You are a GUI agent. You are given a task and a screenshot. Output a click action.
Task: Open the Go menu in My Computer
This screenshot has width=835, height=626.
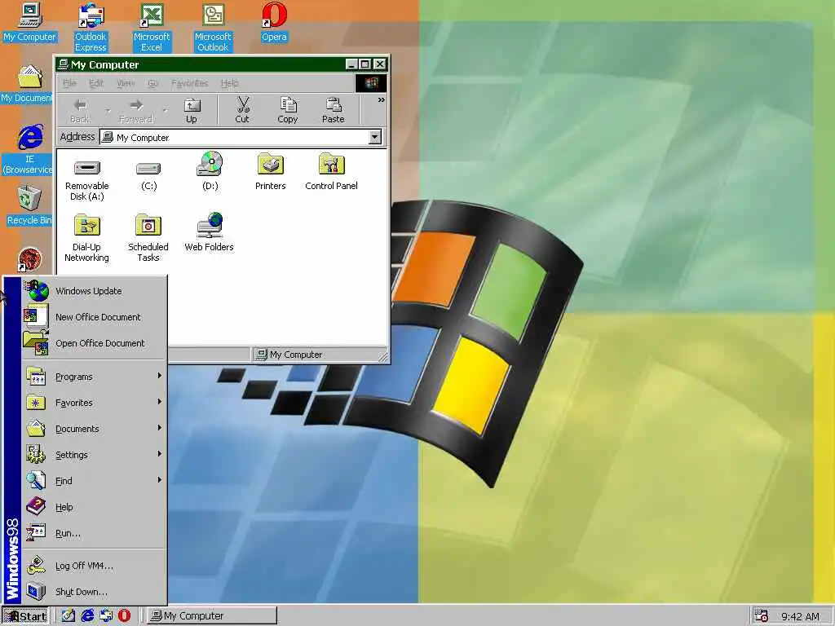click(153, 83)
